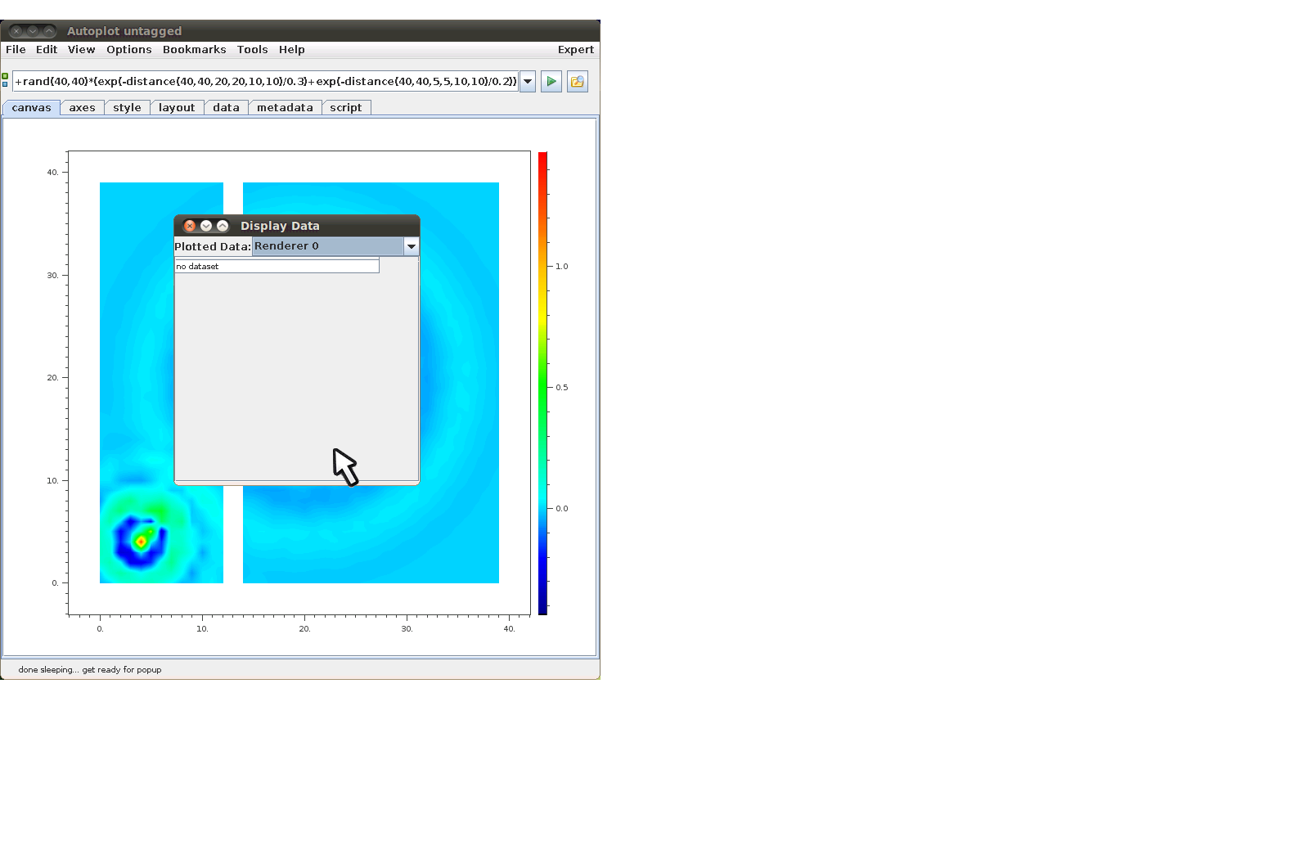Click in the data URI address field
This screenshot has height=859, width=1309.
265,82
